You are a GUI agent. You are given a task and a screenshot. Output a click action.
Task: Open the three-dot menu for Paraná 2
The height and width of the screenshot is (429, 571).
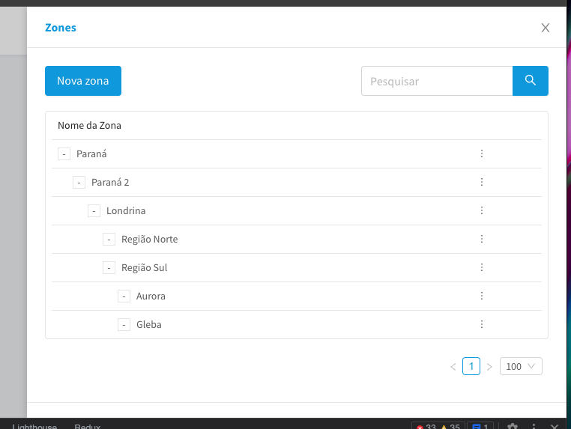[x=482, y=182]
